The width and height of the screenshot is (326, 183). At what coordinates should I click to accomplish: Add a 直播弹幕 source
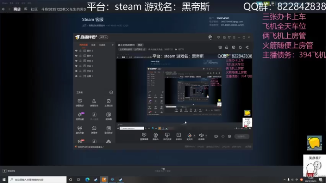click(144, 137)
